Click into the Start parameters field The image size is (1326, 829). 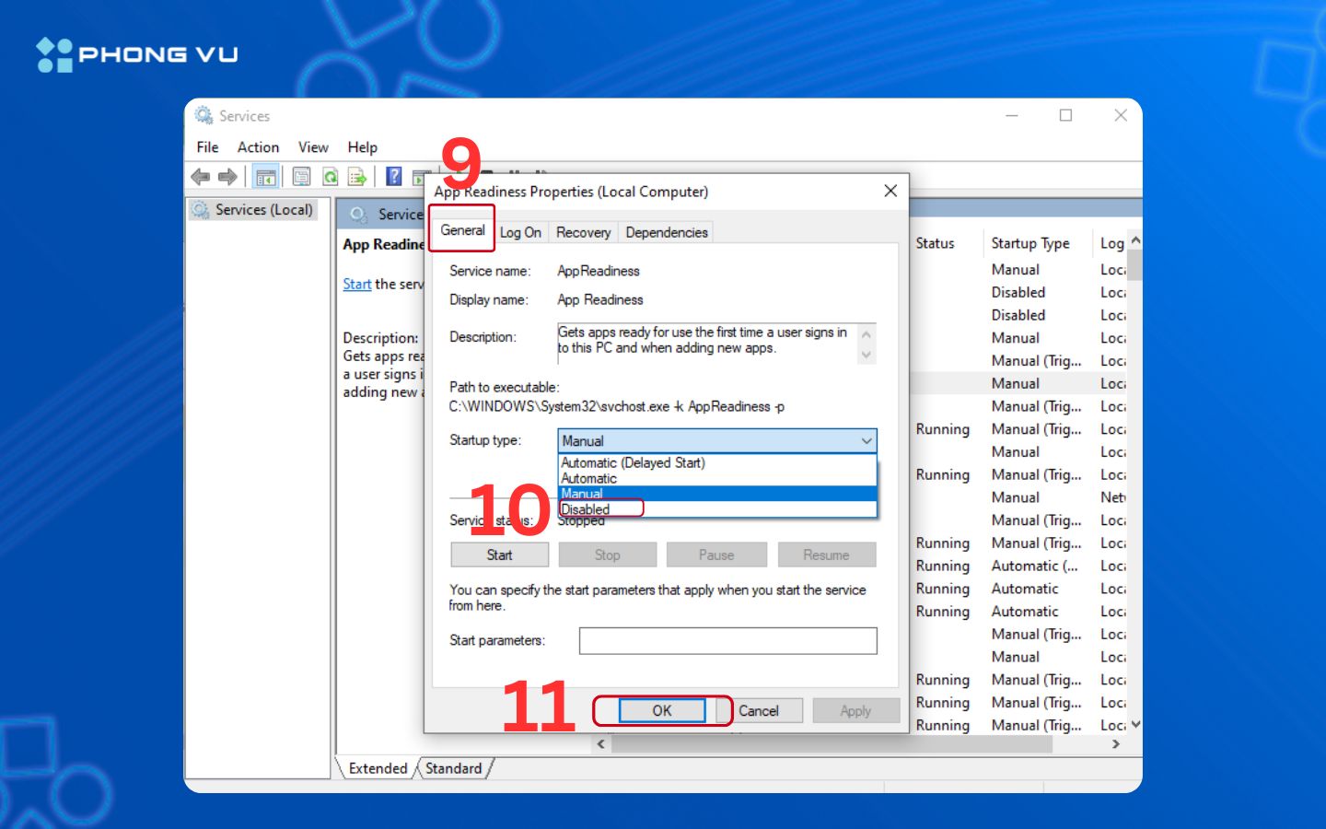tap(727, 641)
